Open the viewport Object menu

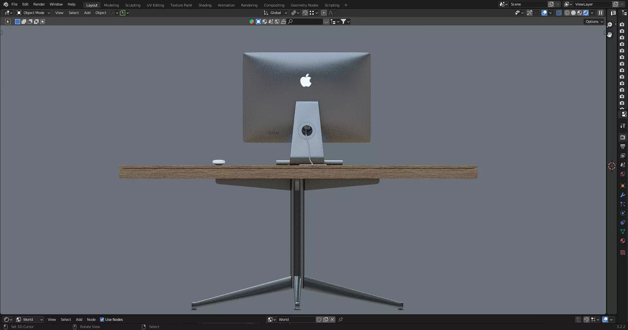(x=101, y=13)
